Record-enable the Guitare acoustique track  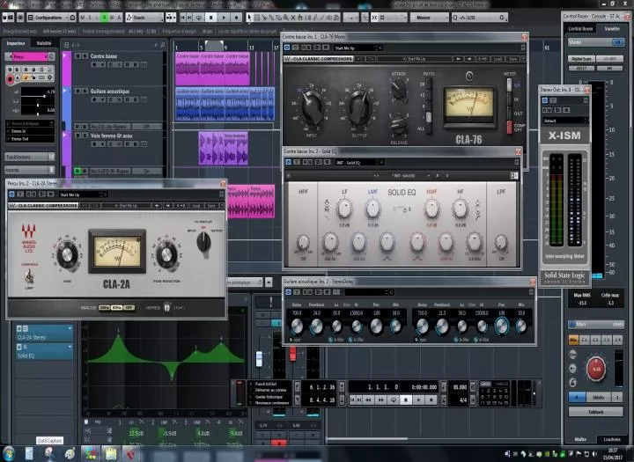(x=94, y=99)
